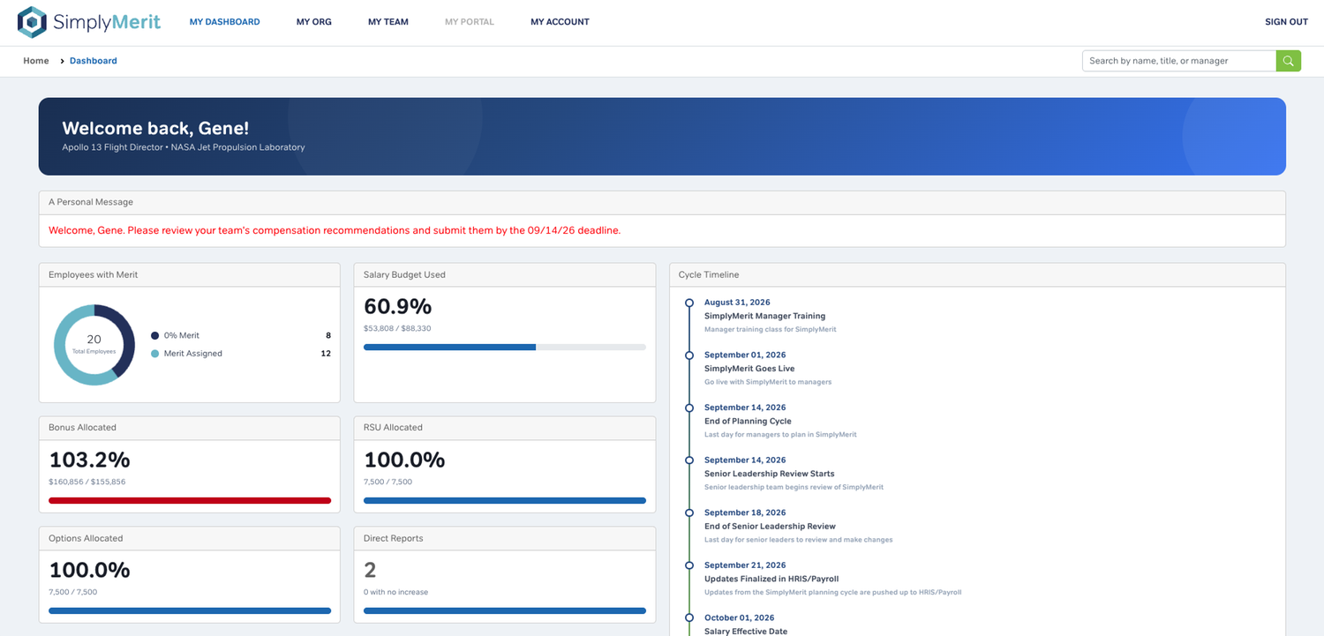1324x636 pixels.
Task: Click the Cycle Timeline panel header
Action: pos(977,274)
